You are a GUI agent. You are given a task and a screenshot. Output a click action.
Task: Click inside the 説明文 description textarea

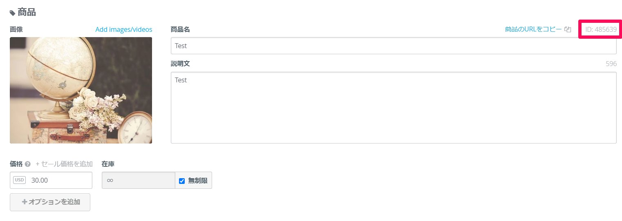pos(394,108)
